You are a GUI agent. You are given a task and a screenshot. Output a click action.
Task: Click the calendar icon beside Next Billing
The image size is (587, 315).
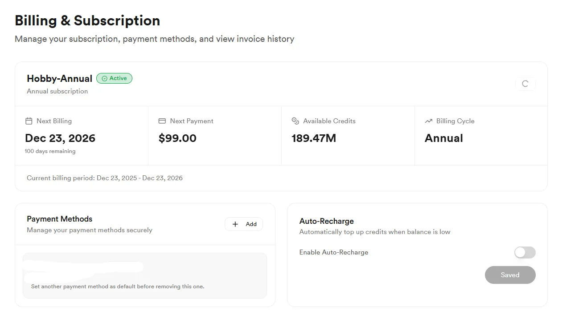click(x=29, y=121)
